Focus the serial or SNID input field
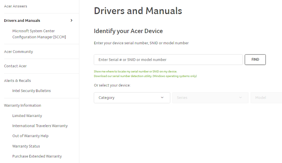 coord(168,60)
